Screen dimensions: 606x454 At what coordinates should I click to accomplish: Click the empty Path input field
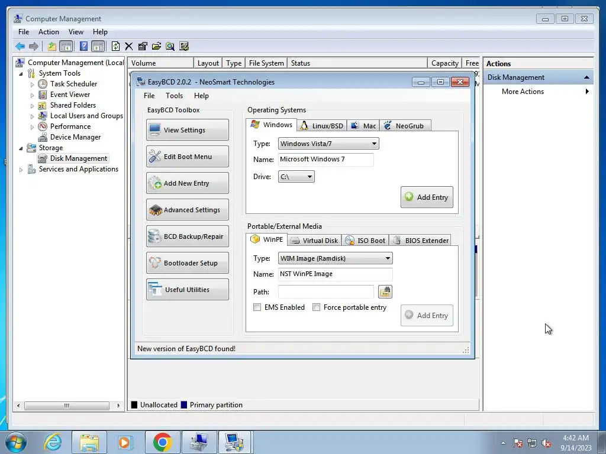click(326, 292)
